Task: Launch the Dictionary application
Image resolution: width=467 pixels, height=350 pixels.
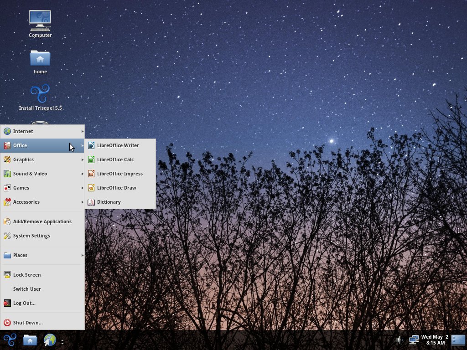Action: point(109,202)
